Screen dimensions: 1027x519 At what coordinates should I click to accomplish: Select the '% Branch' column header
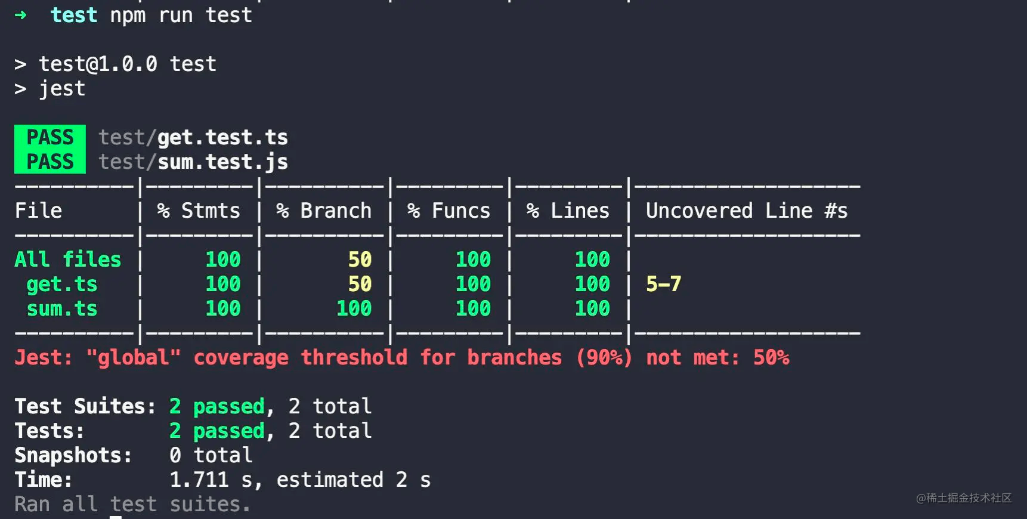click(x=324, y=211)
